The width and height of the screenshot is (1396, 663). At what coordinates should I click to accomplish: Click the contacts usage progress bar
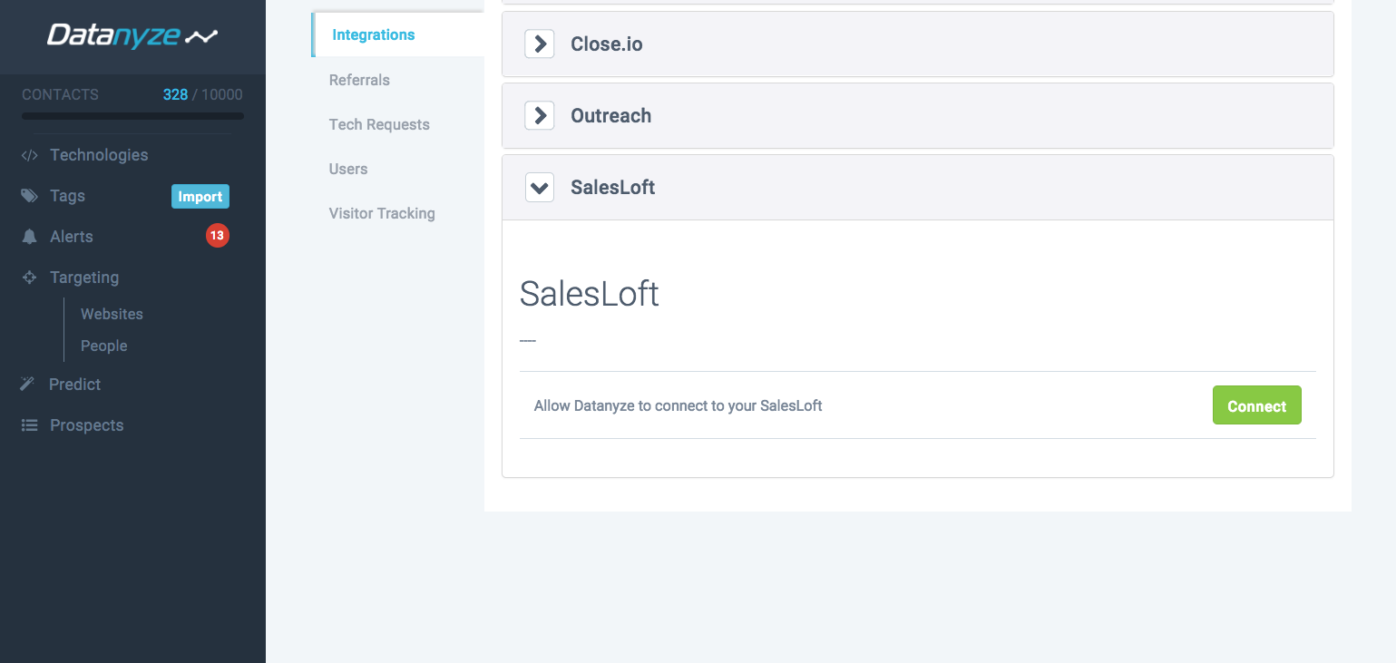pyautogui.click(x=132, y=116)
